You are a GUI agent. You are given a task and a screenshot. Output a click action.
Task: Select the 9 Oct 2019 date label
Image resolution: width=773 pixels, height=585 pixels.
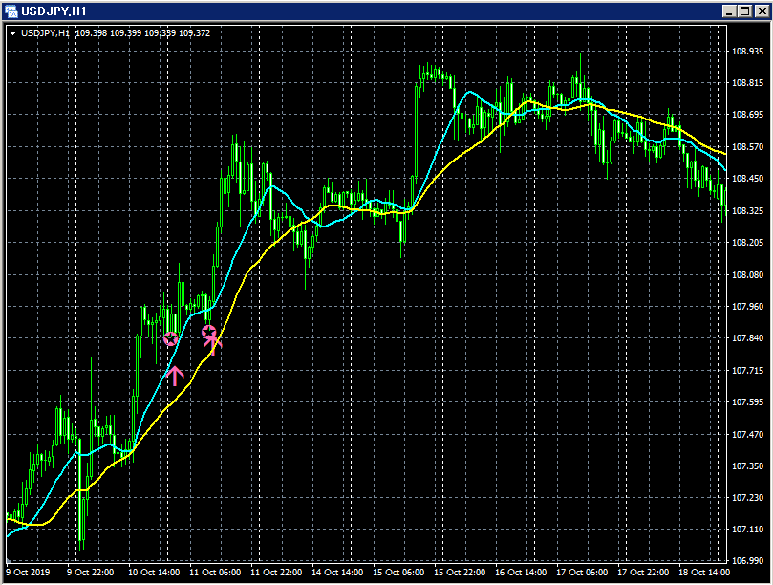[x=28, y=573]
